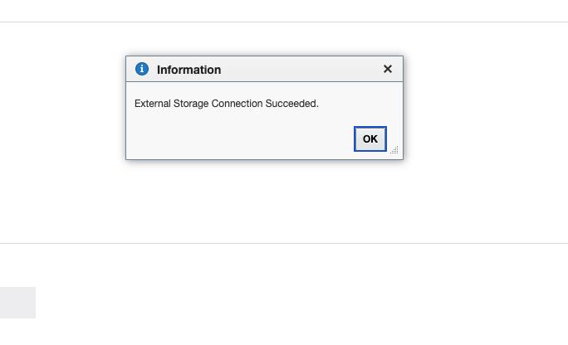Viewport: 568px width, 345px height.
Task: Click the blue line under the title bar
Action: pos(264,82)
